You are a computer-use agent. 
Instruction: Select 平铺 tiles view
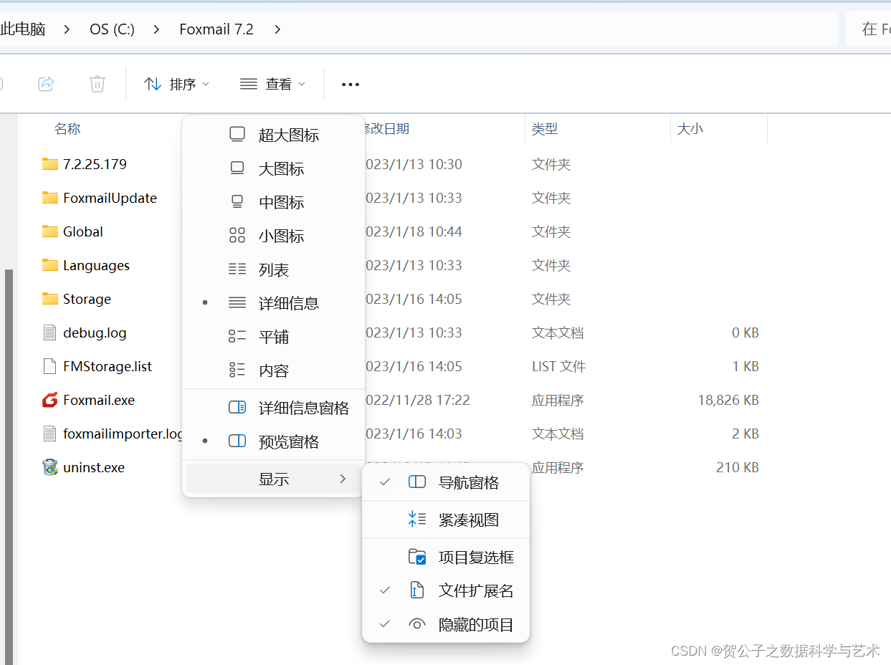(x=273, y=337)
